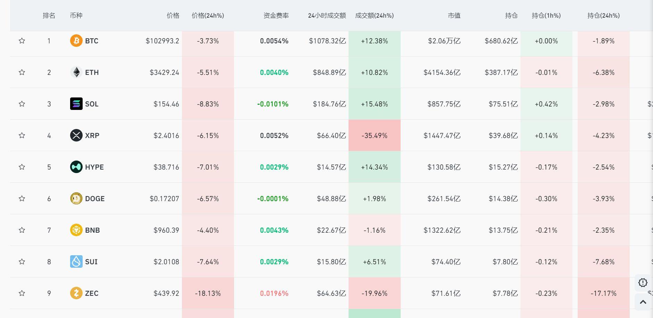
Task: Click the ETH Ethereum coin icon
Action: click(75, 72)
